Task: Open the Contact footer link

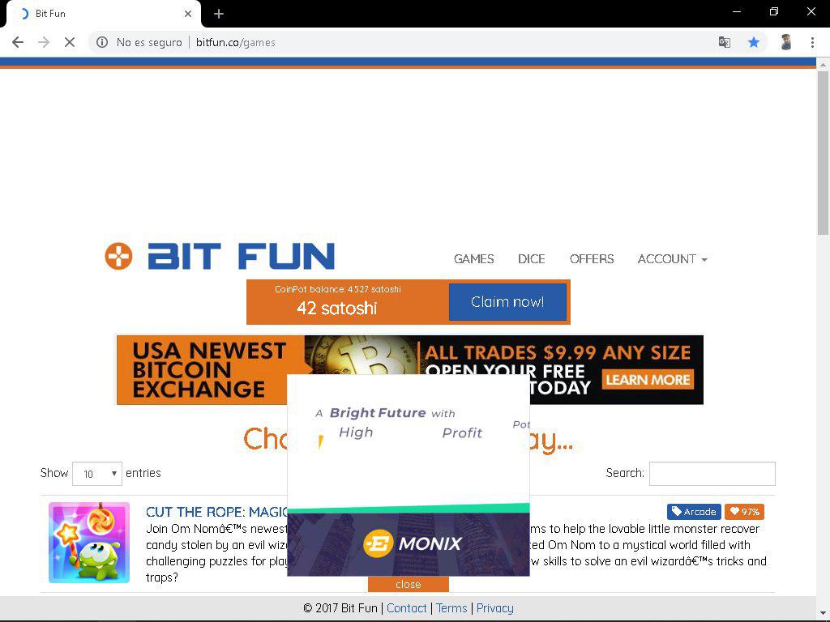Action: [x=407, y=608]
